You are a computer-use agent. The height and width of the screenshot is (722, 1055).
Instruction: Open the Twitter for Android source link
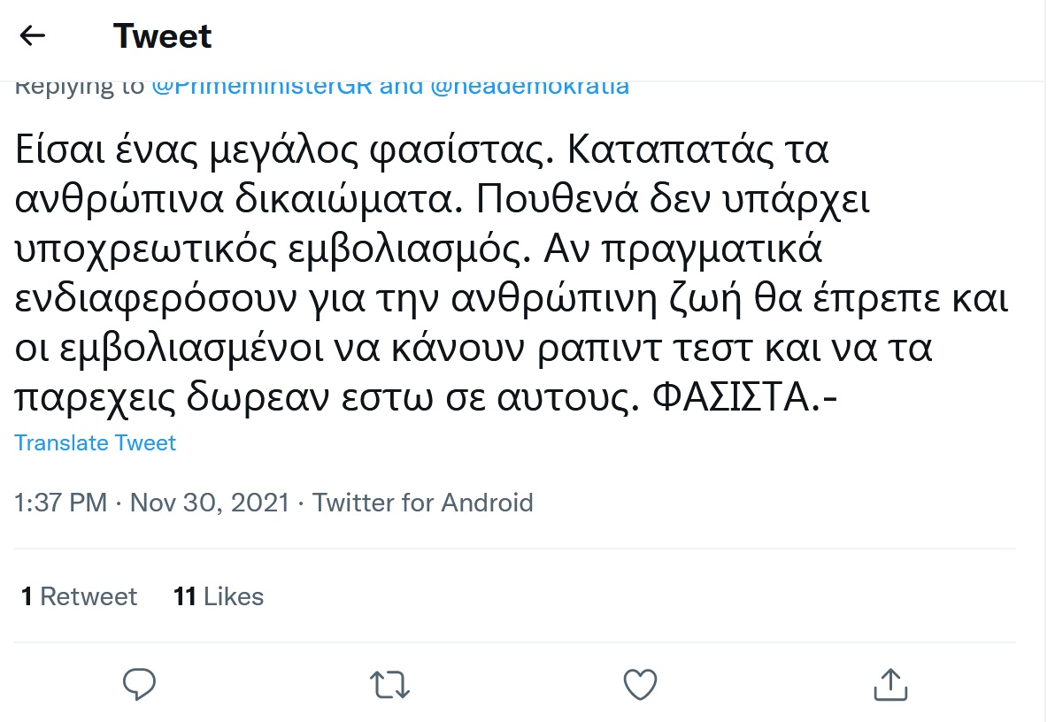click(x=423, y=503)
